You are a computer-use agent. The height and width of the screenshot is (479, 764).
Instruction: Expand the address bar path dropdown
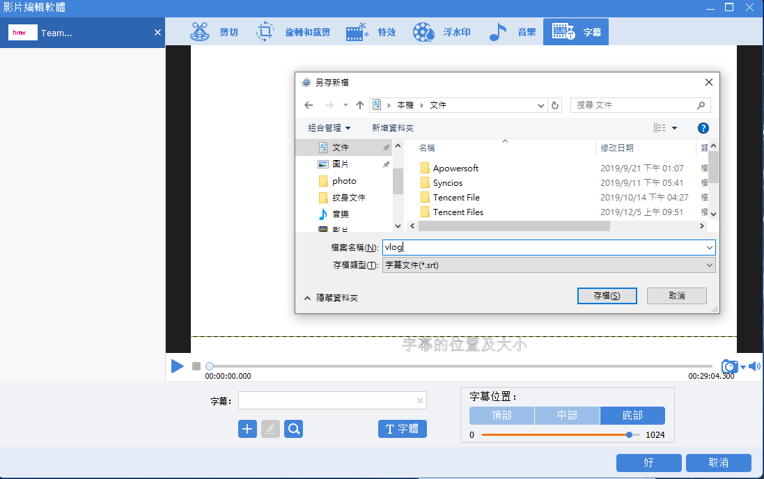click(541, 105)
